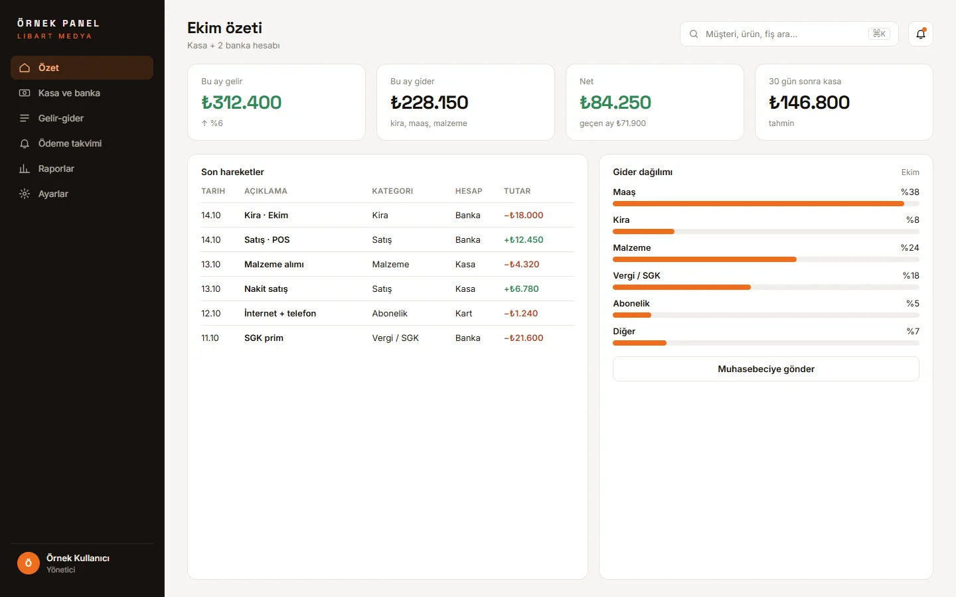Viewport: 956px width, 597px height.
Task: Click the Kart account cell
Action: 464,313
